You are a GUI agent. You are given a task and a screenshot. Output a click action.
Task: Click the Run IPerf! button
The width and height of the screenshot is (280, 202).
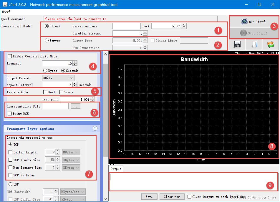pos(254,22)
